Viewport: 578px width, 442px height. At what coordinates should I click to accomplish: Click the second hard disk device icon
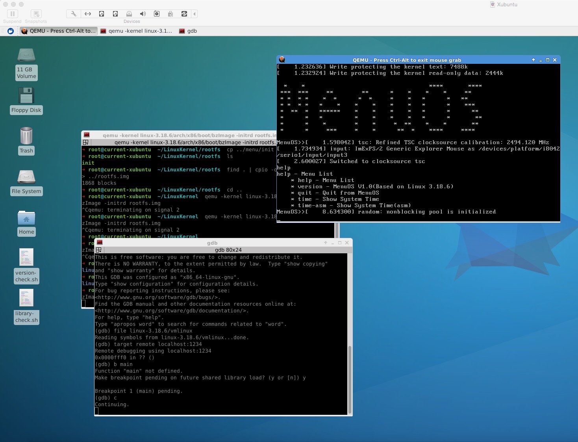tap(115, 14)
